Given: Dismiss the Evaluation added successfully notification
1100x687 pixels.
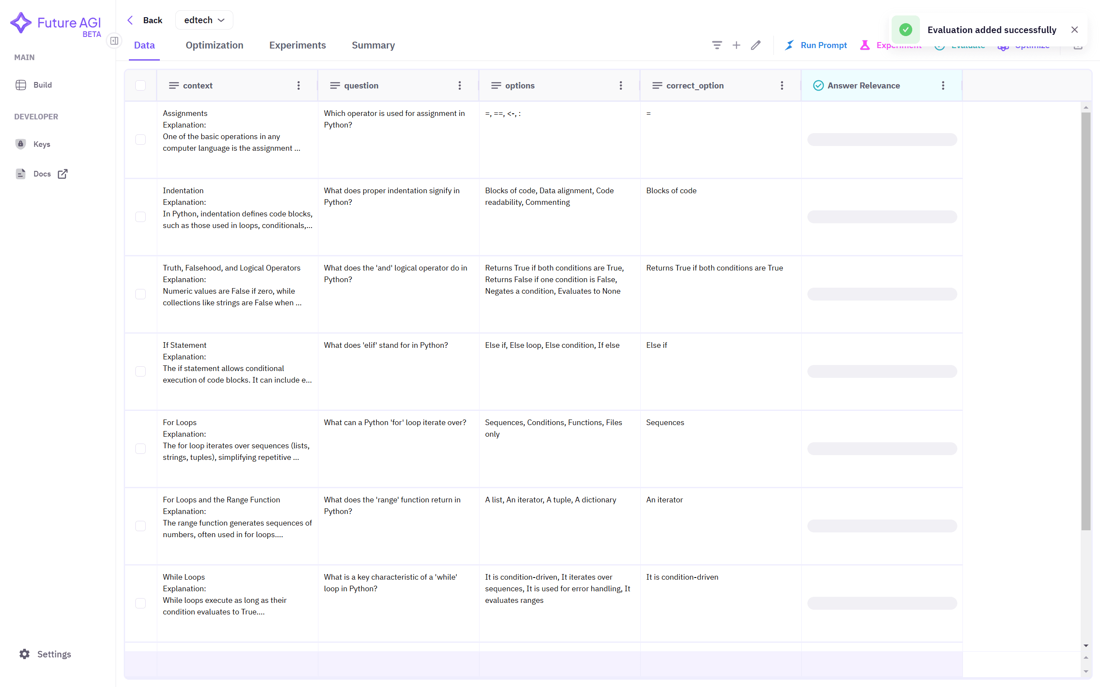Looking at the screenshot, I should tap(1074, 30).
